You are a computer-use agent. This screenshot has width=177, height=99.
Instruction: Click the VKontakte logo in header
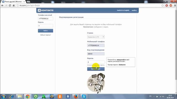point(46,10)
